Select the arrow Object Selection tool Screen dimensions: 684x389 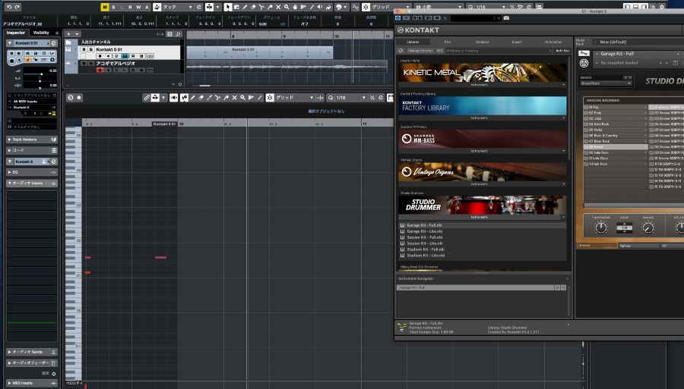point(228,7)
